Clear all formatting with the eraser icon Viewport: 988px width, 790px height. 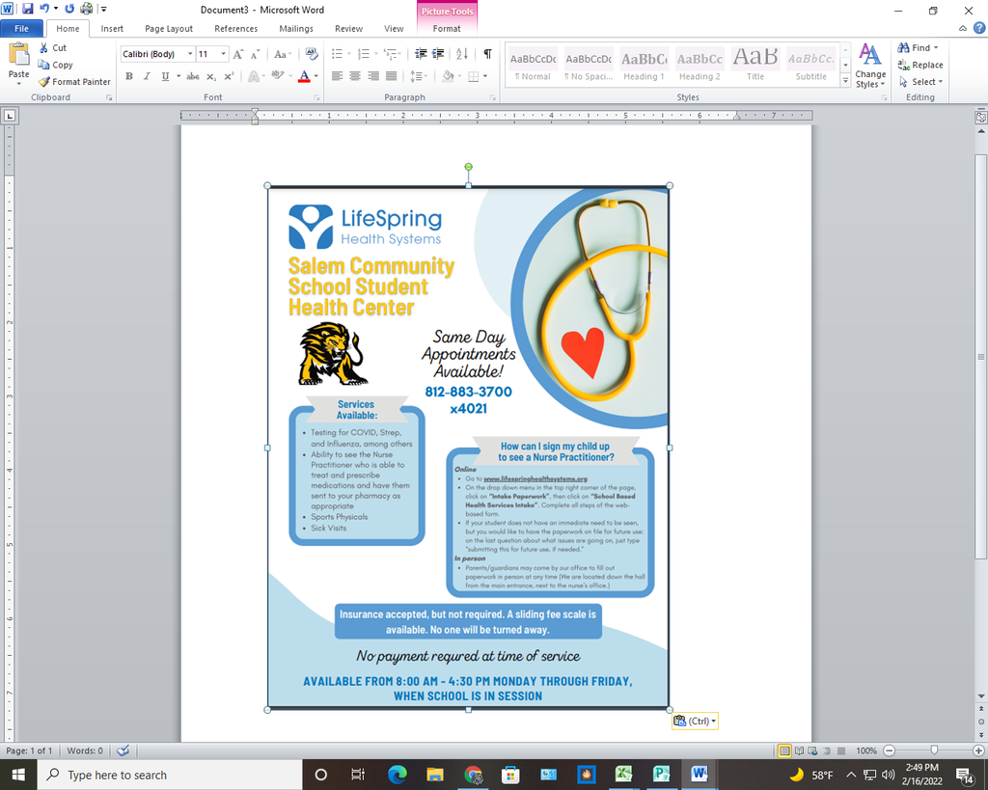point(312,54)
